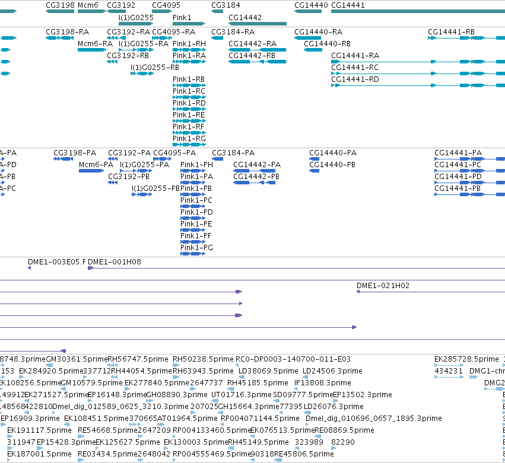Click the l(1)G0255-RB transcript label

(155, 67)
